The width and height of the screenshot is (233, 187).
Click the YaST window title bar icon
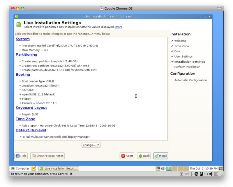pos(17,17)
